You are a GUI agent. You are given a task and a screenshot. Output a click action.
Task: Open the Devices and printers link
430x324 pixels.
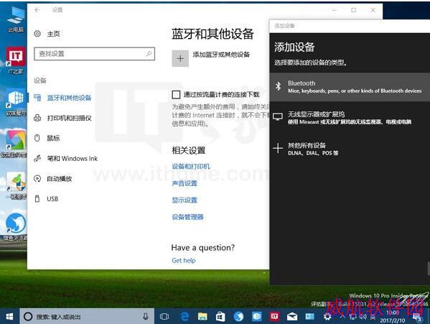(x=191, y=166)
